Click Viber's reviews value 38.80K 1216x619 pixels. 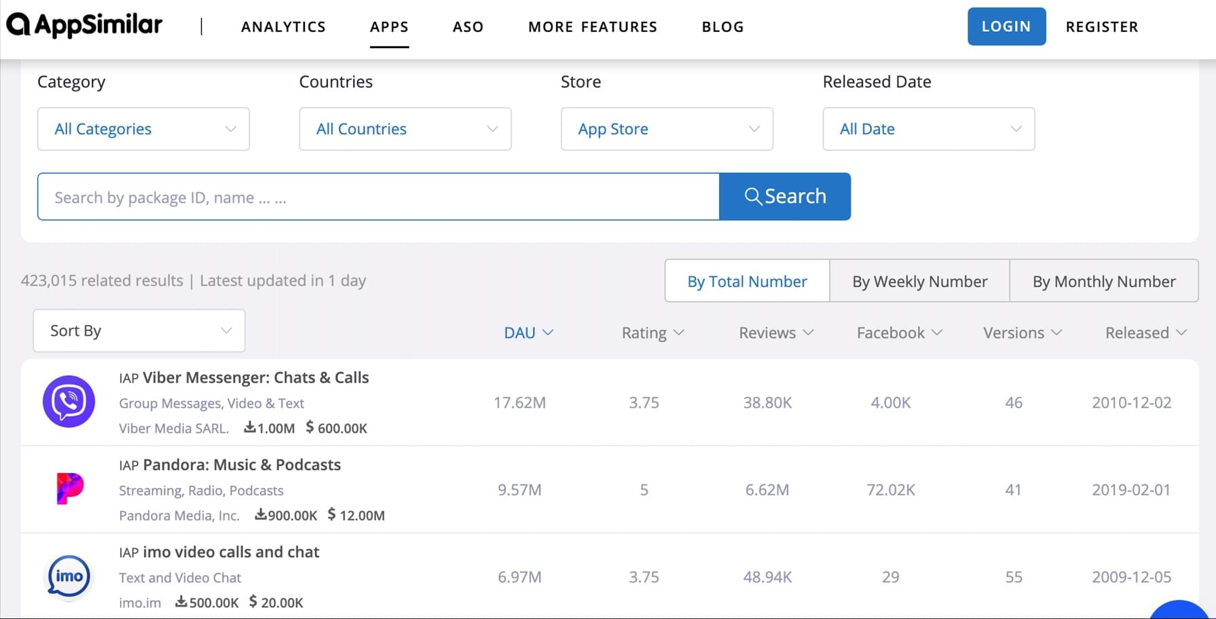767,402
